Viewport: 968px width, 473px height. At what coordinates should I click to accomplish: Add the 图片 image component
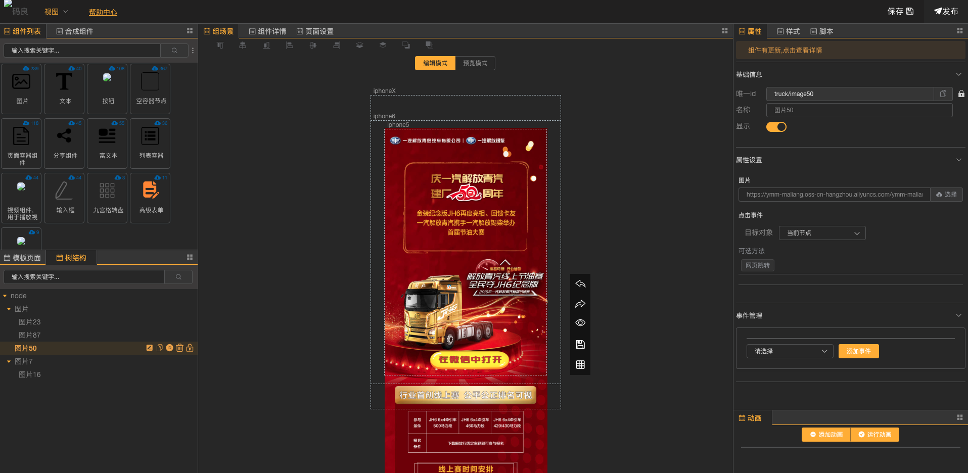click(21, 88)
